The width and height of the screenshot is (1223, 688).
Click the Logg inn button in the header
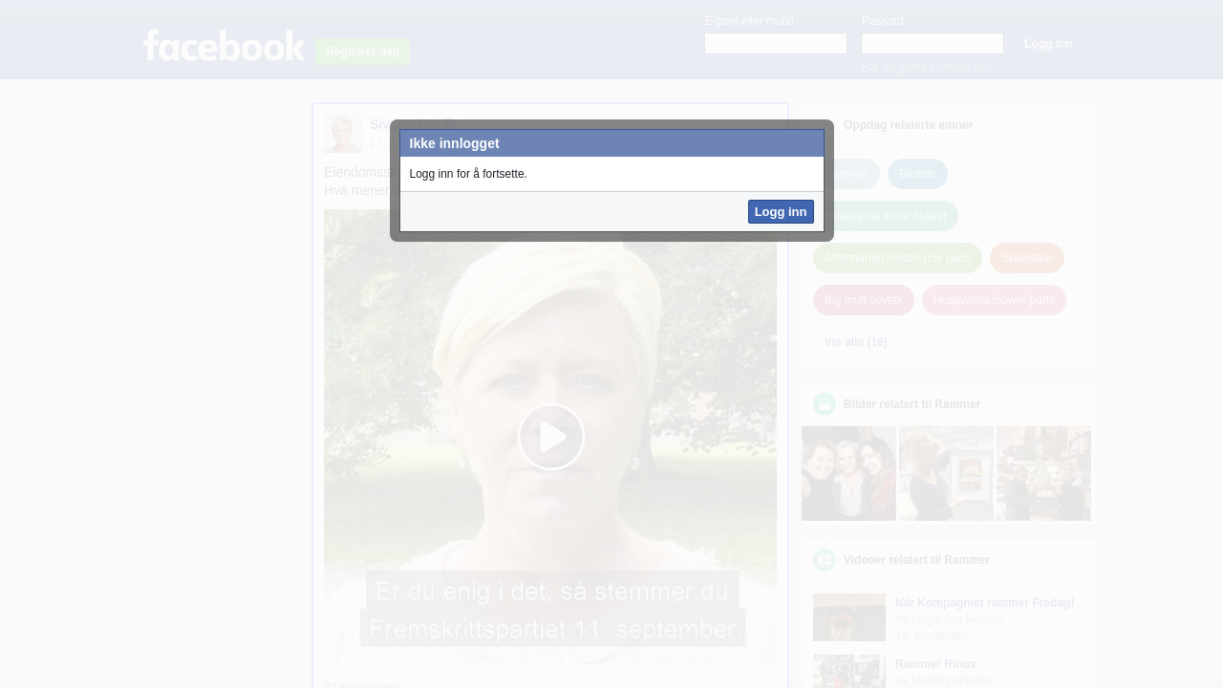click(x=1047, y=44)
